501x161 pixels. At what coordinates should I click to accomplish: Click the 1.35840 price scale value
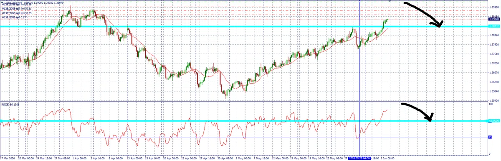(x=494, y=91)
